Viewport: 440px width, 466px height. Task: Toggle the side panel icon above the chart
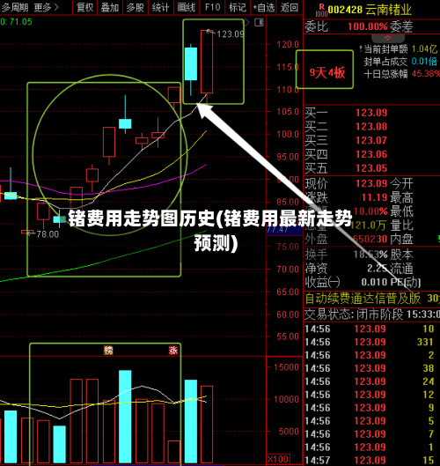(259, 22)
